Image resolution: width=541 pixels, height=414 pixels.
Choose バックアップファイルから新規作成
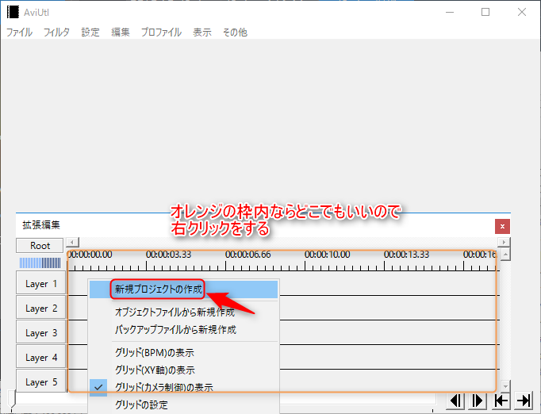tap(183, 330)
